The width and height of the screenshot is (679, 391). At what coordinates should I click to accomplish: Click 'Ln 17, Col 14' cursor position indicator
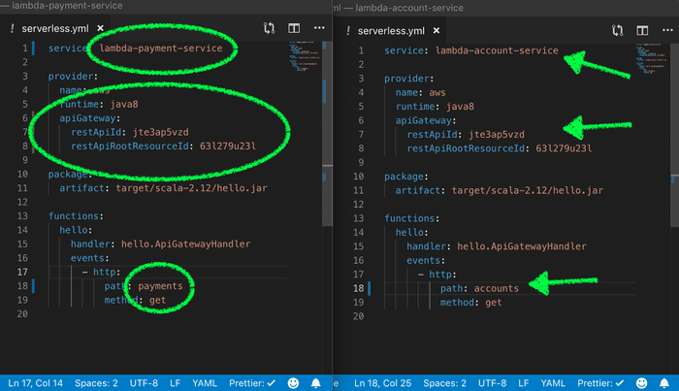(36, 383)
